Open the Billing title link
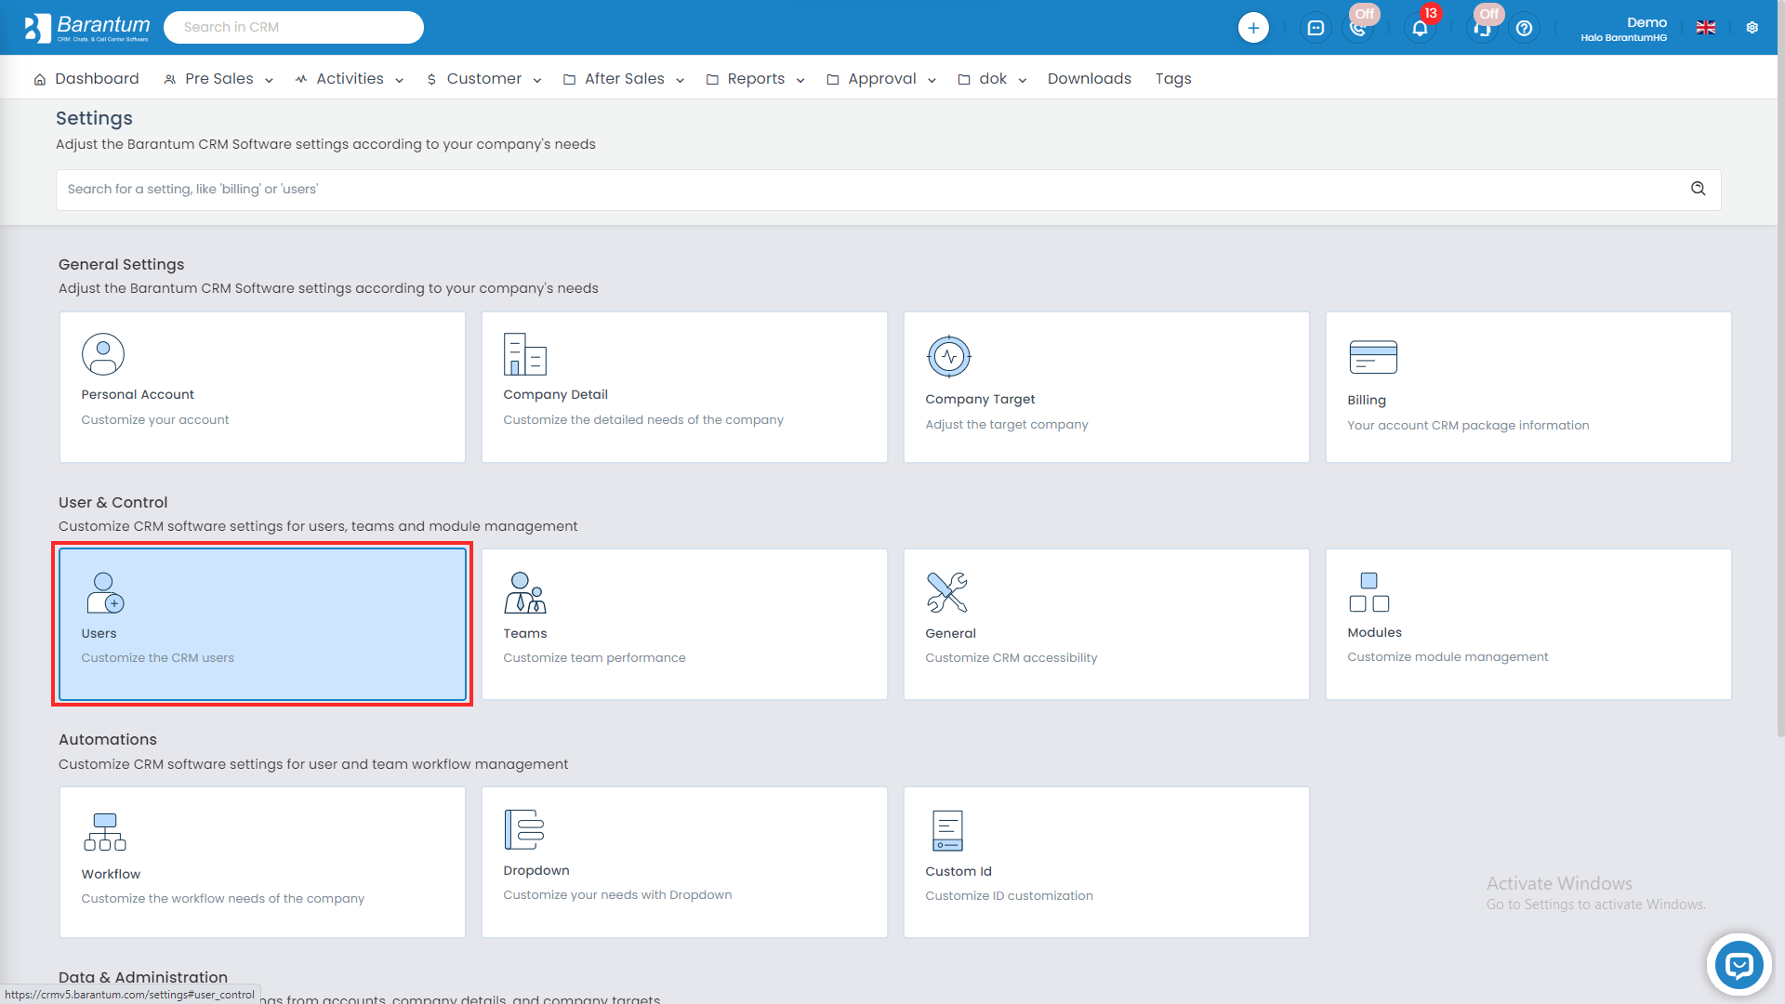The image size is (1785, 1004). [x=1367, y=401]
